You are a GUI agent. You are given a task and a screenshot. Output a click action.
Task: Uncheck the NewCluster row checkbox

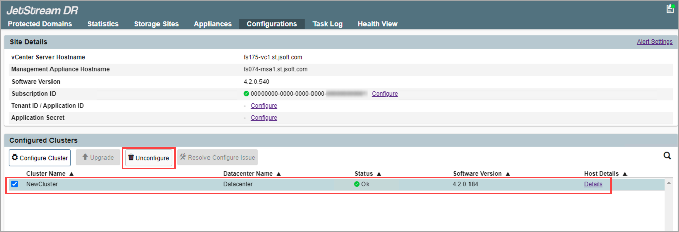15,184
